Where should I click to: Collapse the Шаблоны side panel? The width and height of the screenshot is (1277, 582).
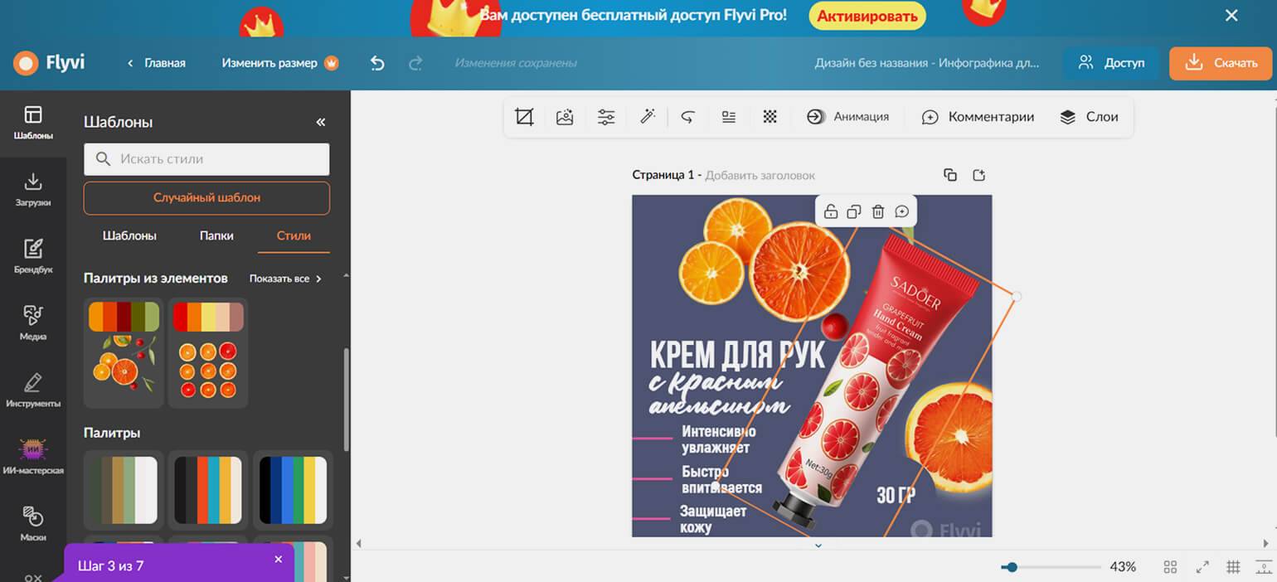[321, 122]
